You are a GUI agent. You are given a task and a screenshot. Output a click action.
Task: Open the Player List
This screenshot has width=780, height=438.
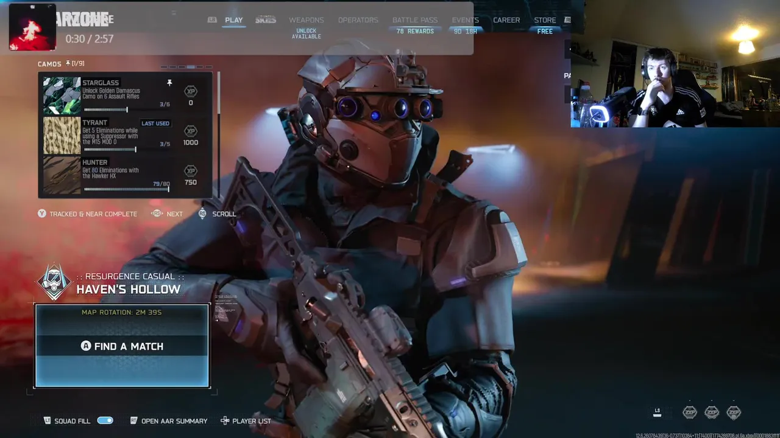[252, 421]
